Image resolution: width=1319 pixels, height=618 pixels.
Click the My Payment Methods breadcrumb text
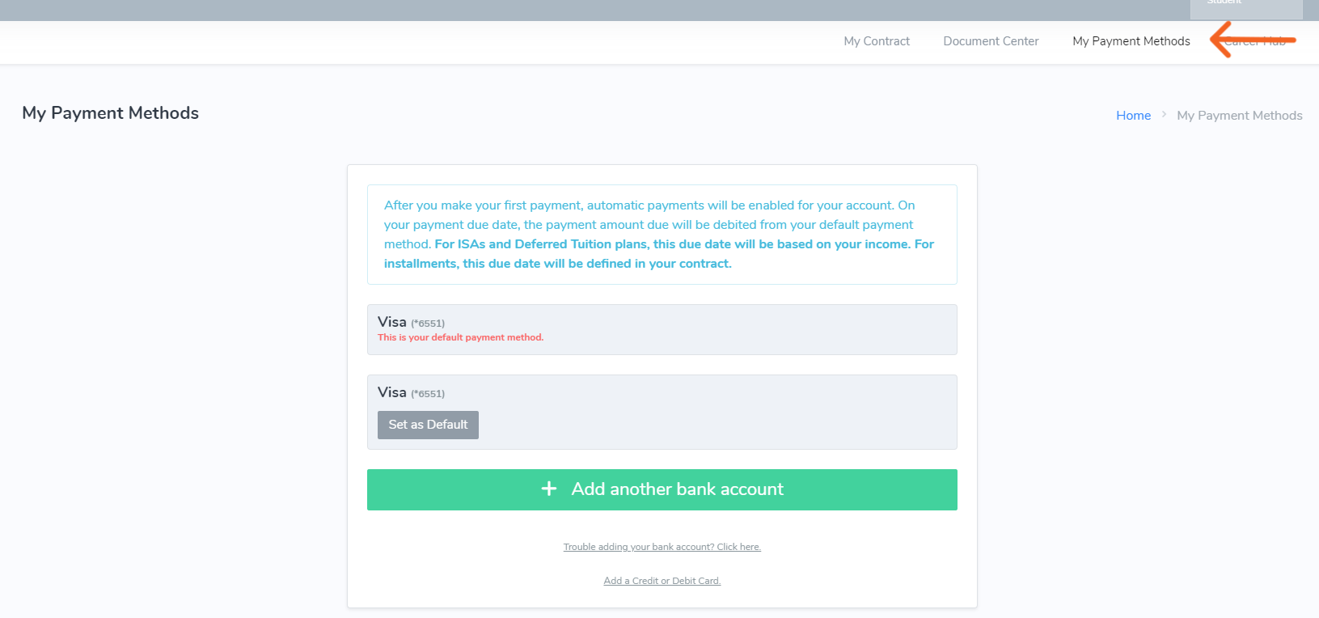pyautogui.click(x=1239, y=116)
